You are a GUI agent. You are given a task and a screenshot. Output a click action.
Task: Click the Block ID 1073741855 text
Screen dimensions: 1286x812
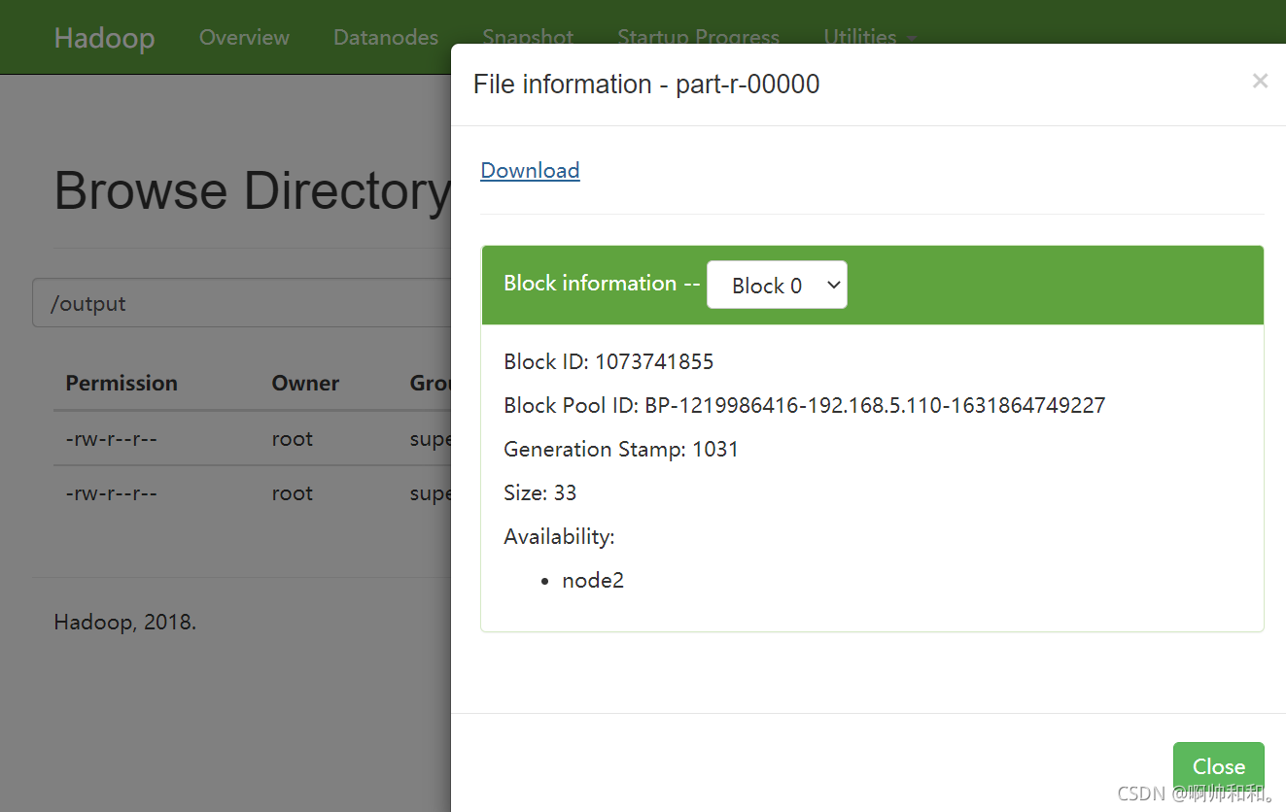[608, 362]
